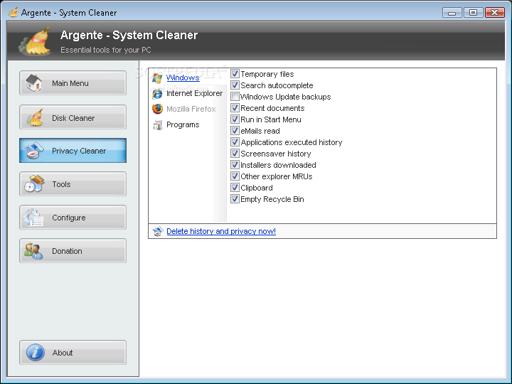Image resolution: width=512 pixels, height=384 pixels.
Task: Disable Screensaver history checkbox
Action: [x=235, y=154]
